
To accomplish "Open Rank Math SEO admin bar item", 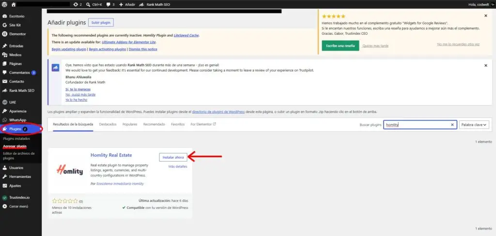I will pos(155,4).
